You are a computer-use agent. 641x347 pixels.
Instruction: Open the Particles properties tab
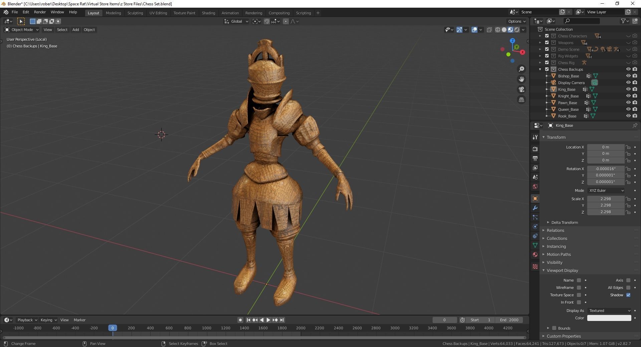pos(535,217)
